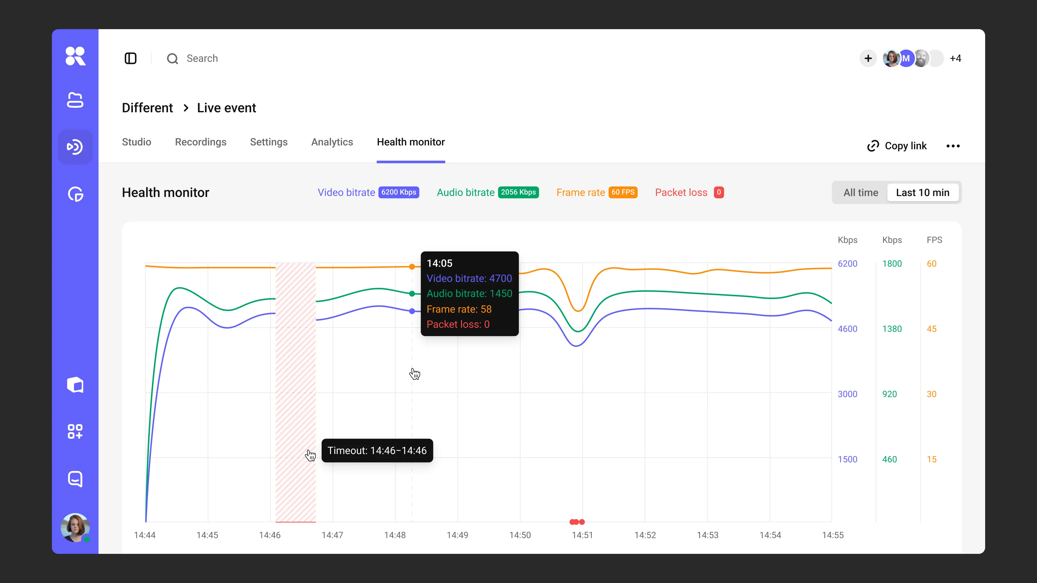Click 'Audio bitrate: 1450' in tooltip
This screenshot has width=1037, height=583.
pos(469,294)
